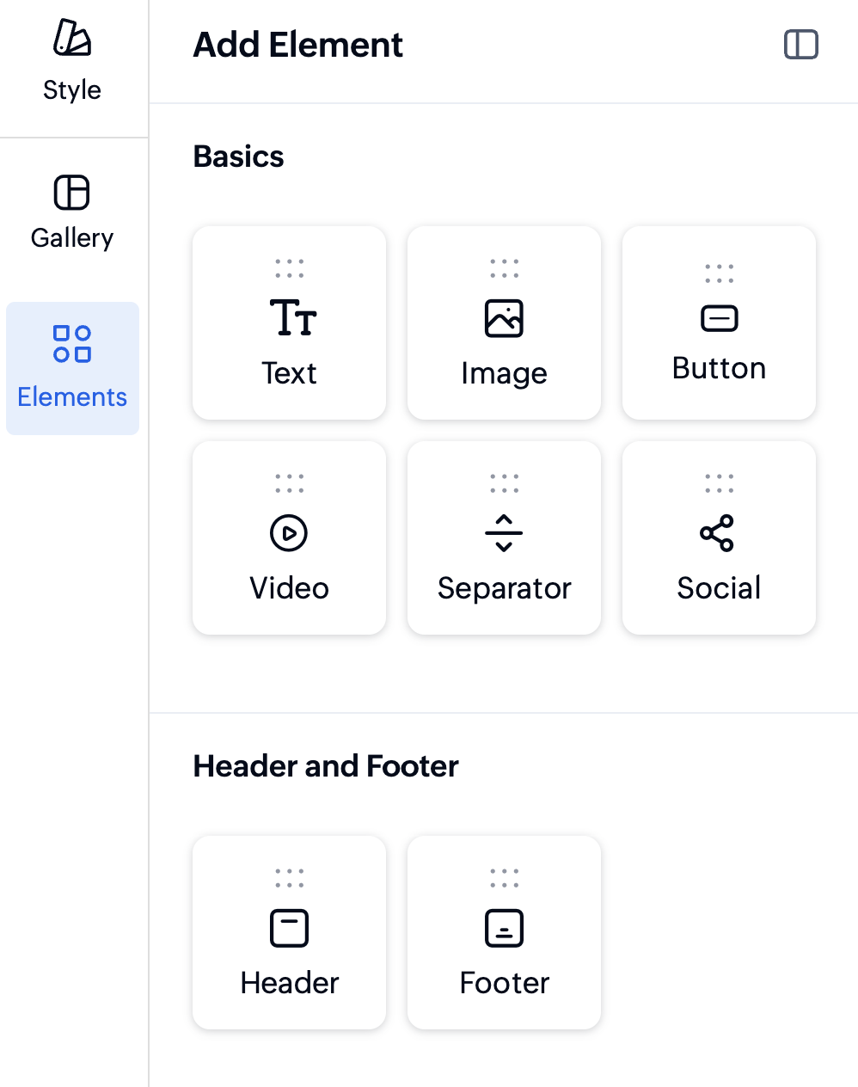Select the Text element icon
The height and width of the screenshot is (1087, 858).
click(x=292, y=317)
